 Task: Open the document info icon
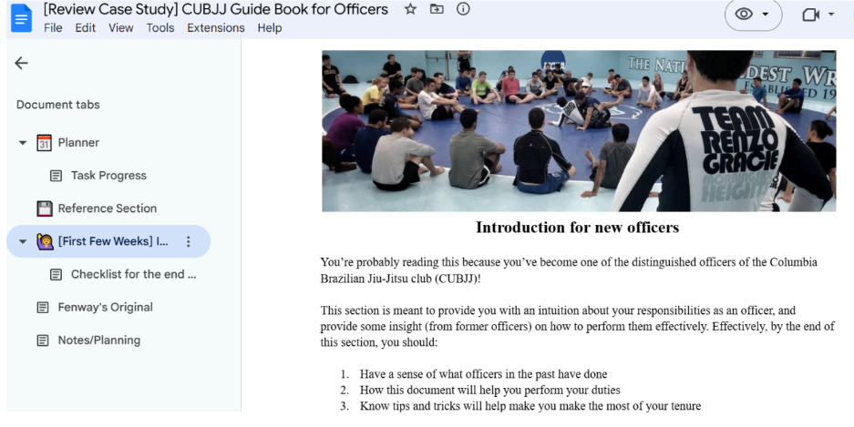(x=463, y=9)
